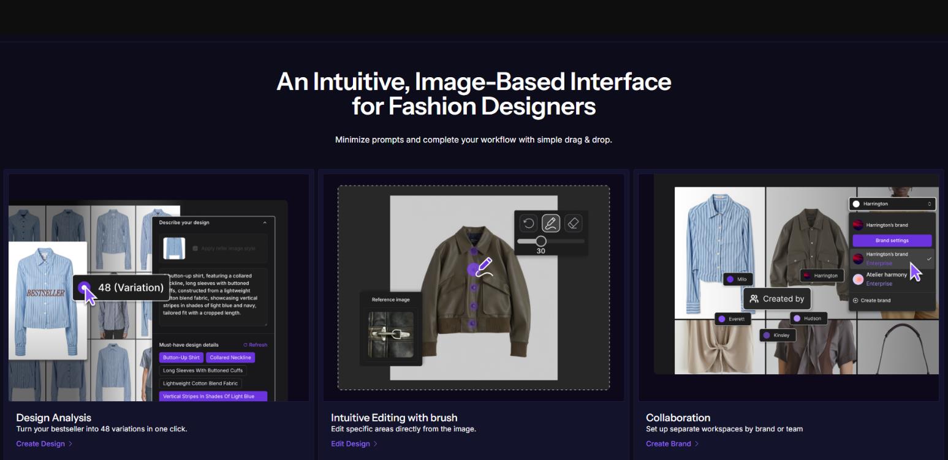Click the Brand settings button

[892, 241]
